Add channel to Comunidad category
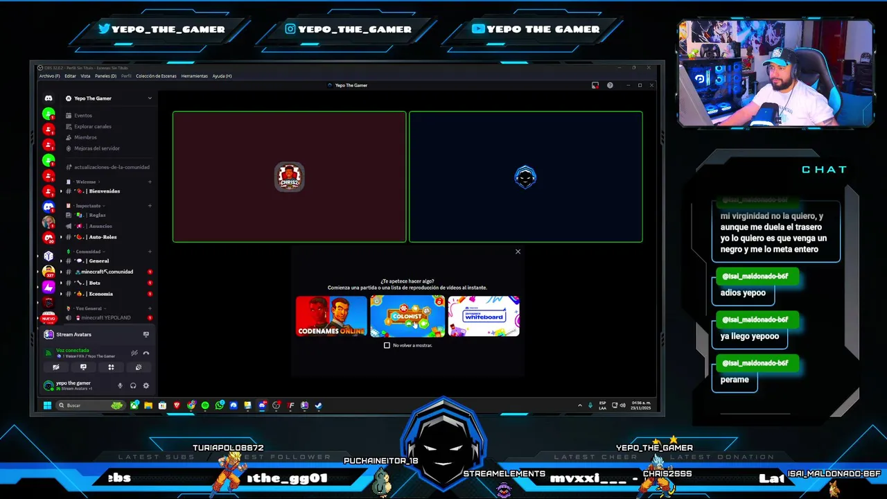The image size is (887, 499). 150,252
